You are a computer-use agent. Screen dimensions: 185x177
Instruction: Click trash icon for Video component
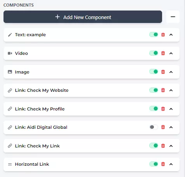click(x=163, y=53)
